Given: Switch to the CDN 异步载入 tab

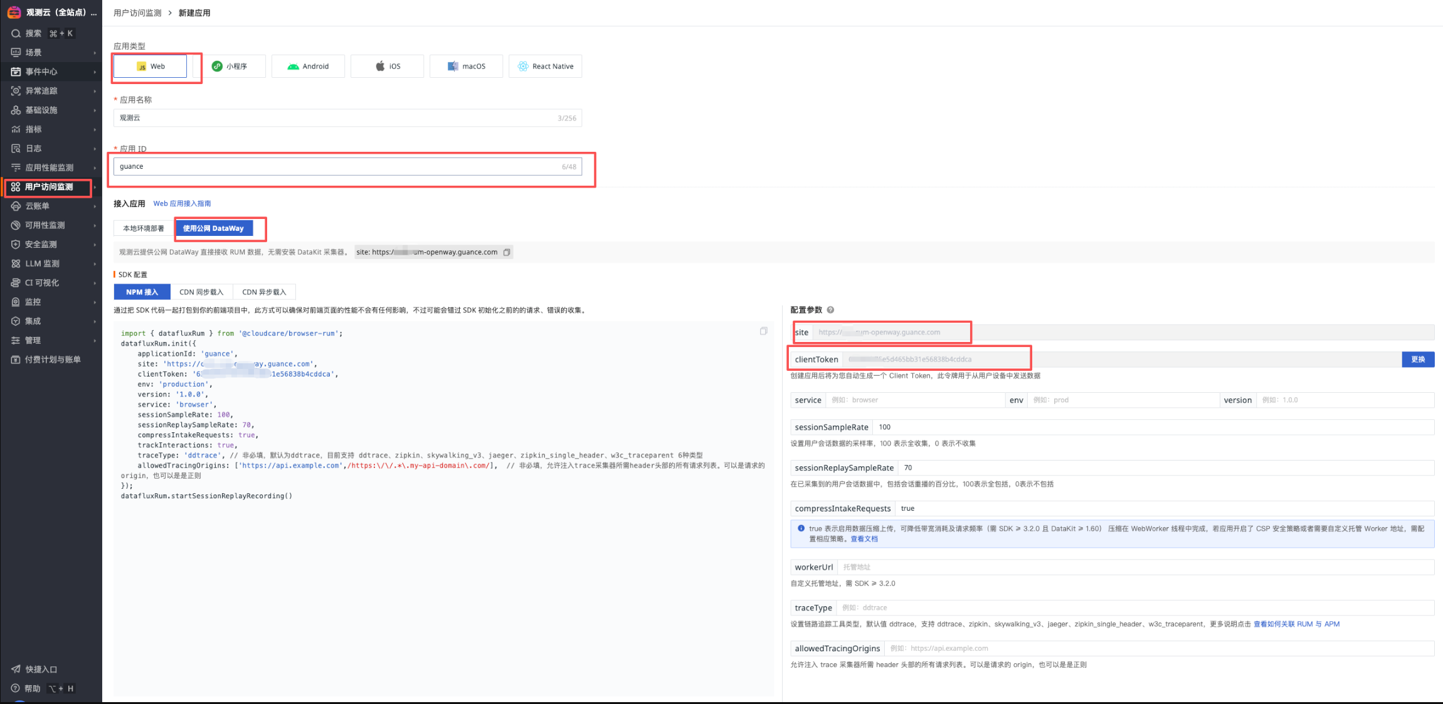Looking at the screenshot, I should pos(264,292).
